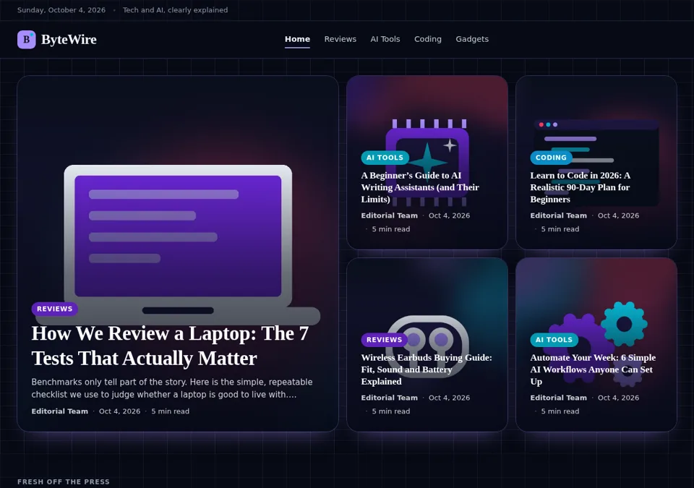694x488 pixels.
Task: Click the Coding tag on Learn to Code card
Action: pyautogui.click(x=551, y=157)
